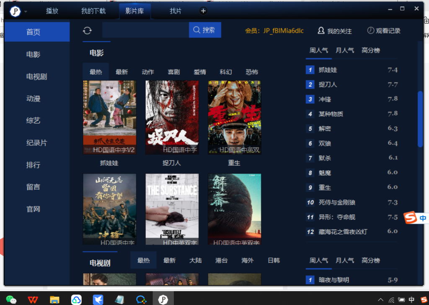Screen dimensions: 429x305
Task: Select 喜剧 genre filter
Action: click(x=174, y=72)
